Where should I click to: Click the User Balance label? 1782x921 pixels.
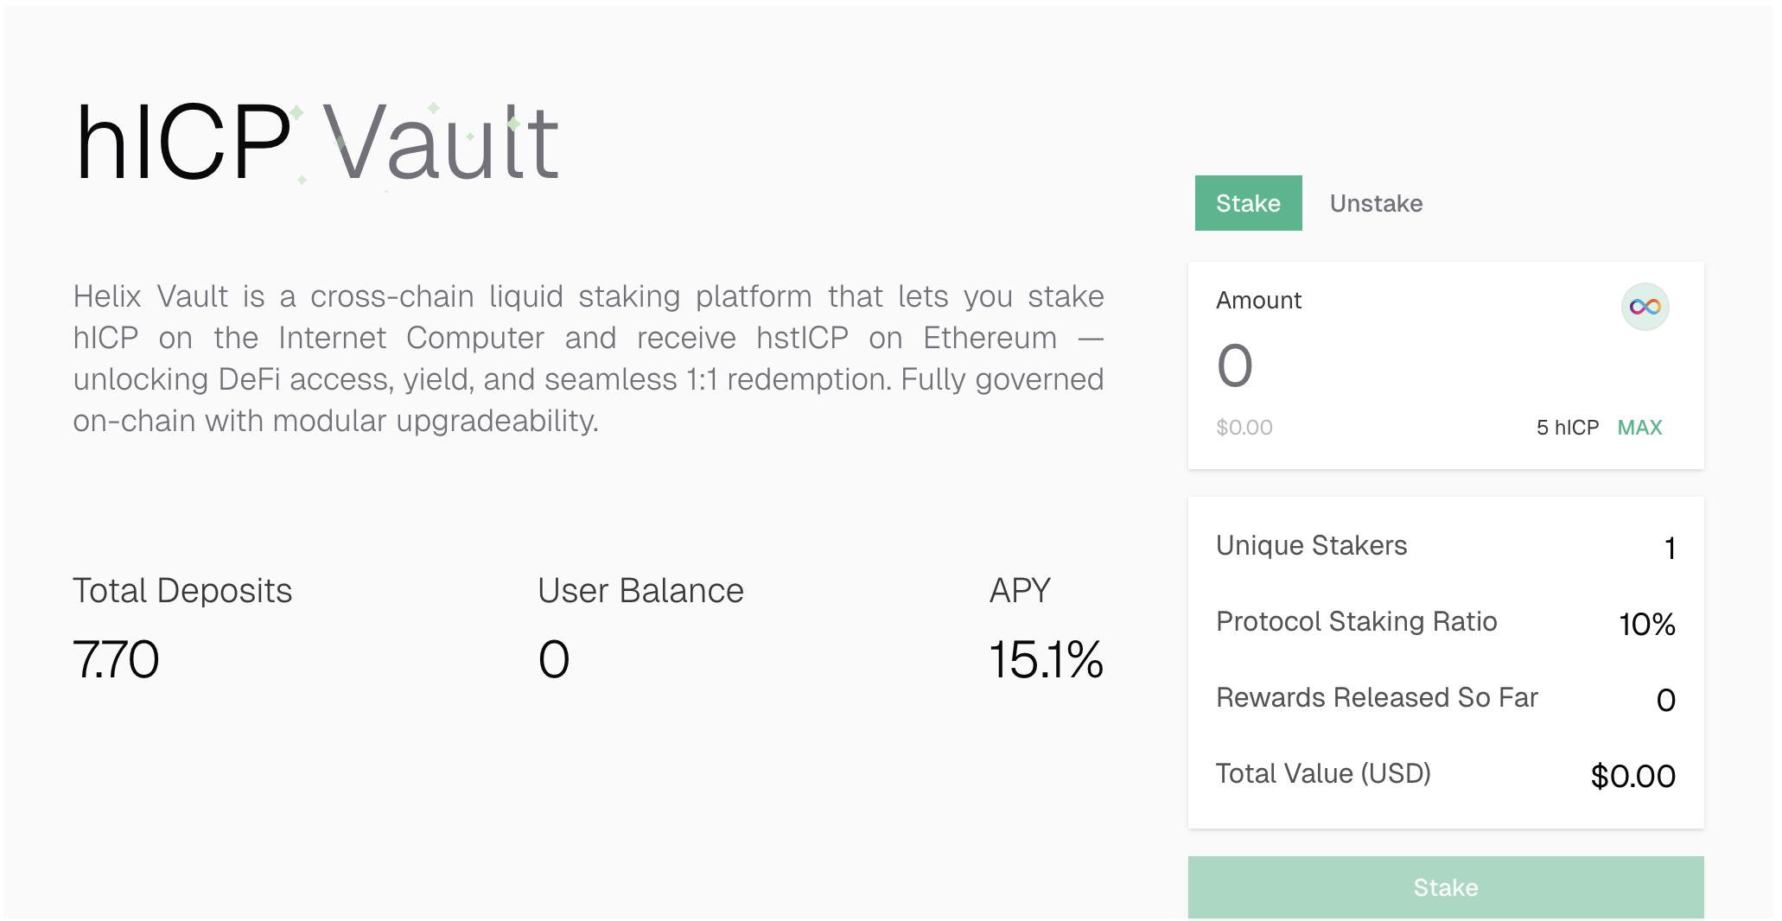pyautogui.click(x=640, y=591)
